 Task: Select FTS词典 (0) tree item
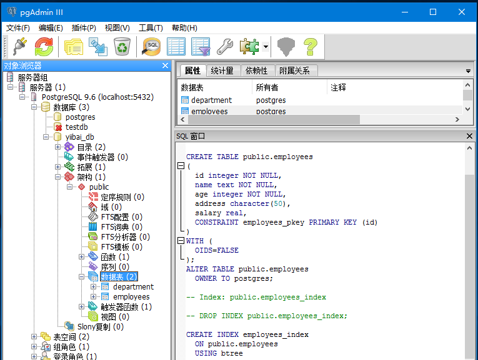coord(122,227)
